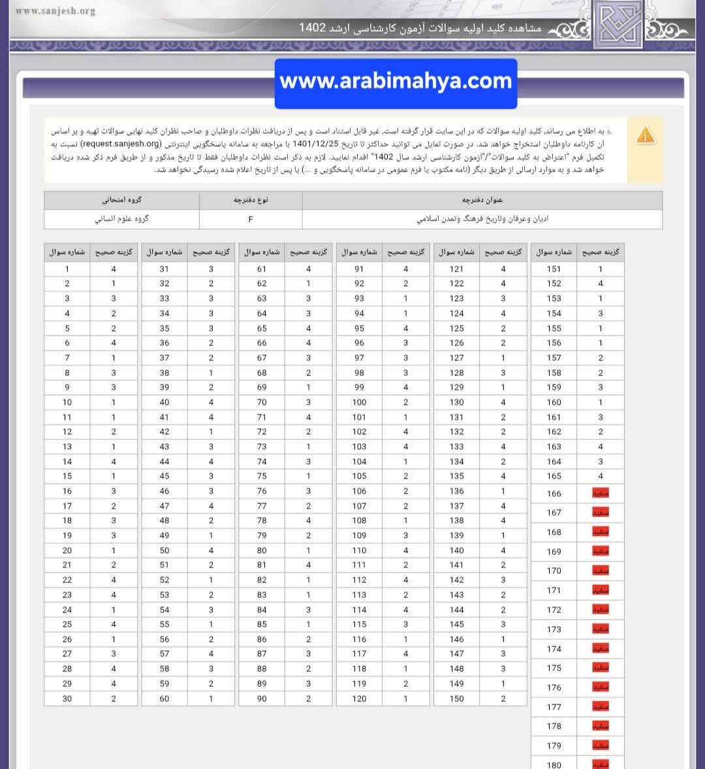This screenshot has height=769, width=705.
Task: Click the نوع دفترچه column header
Action: (251, 200)
